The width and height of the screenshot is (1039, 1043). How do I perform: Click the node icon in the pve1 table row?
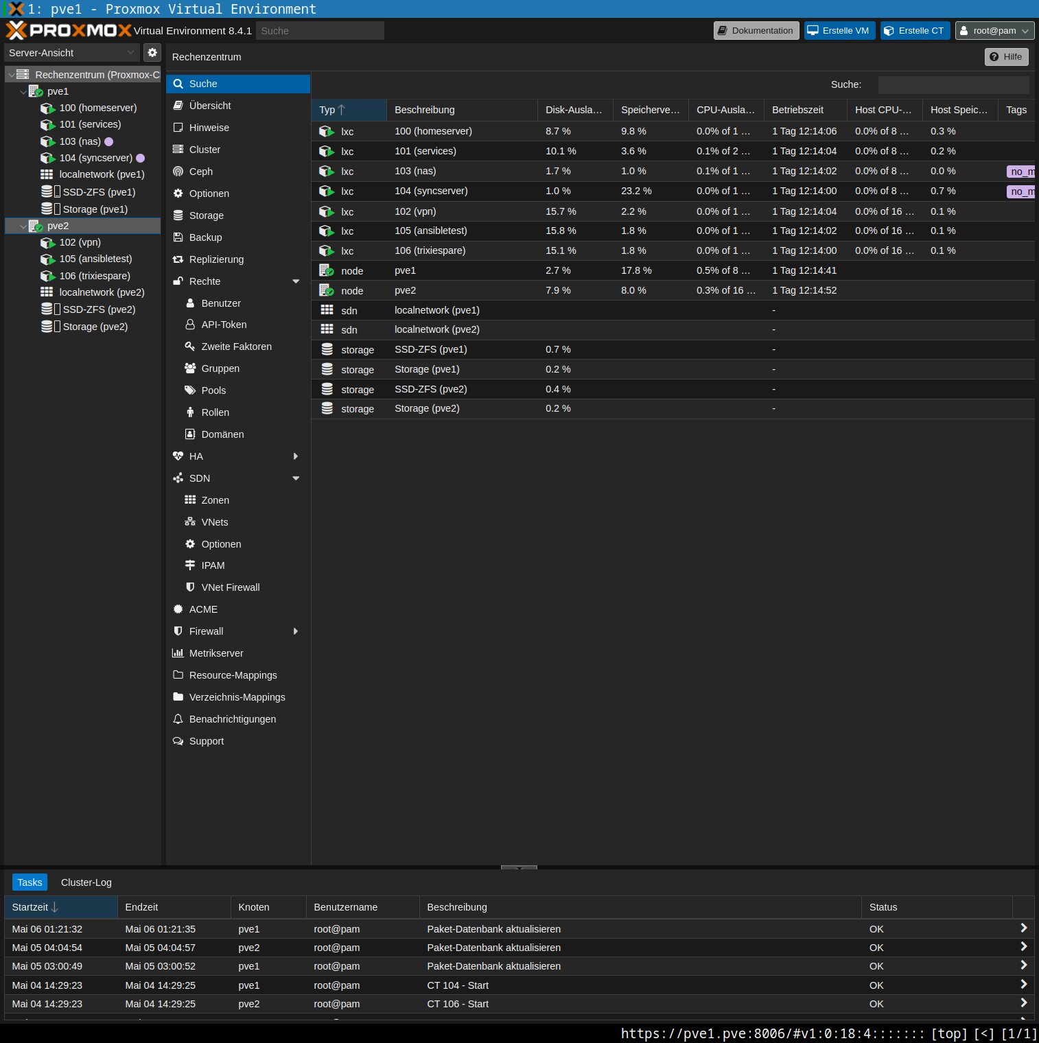[x=327, y=270]
